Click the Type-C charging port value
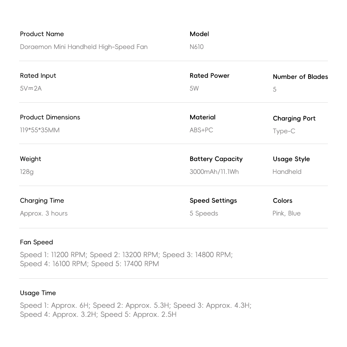Image resolution: width=347 pixels, height=347 pixels. (284, 131)
